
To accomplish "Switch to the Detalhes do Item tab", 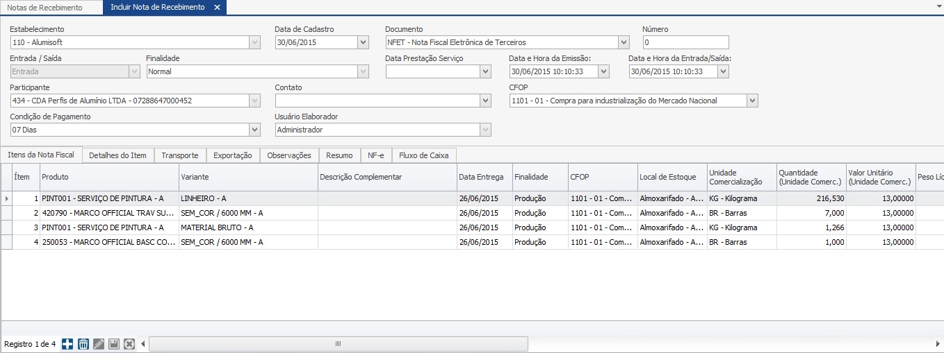I will pos(118,155).
